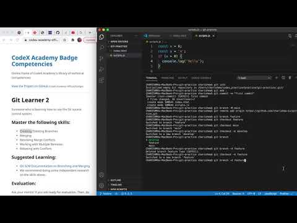Viewport: 297px width, 223px height.
Task: Click line 4 console.log code
Action: click(x=183, y=61)
